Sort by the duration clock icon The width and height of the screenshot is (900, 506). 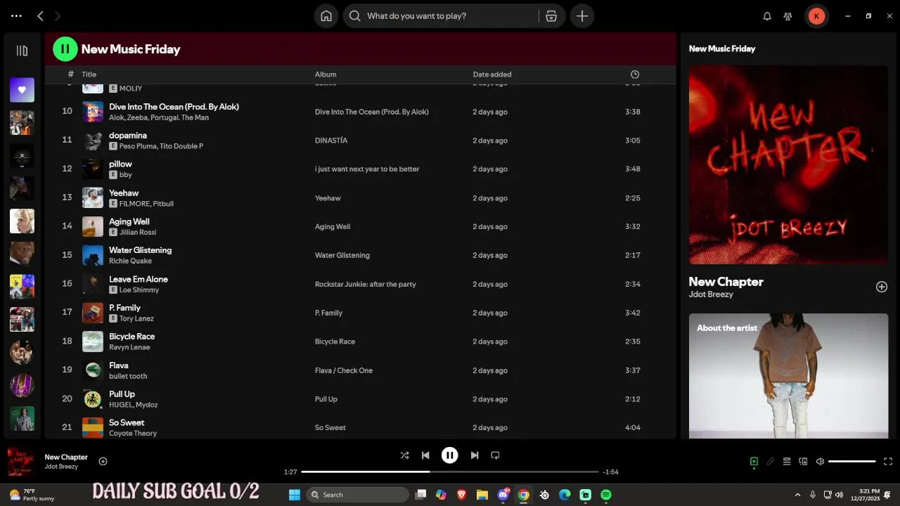tap(635, 74)
